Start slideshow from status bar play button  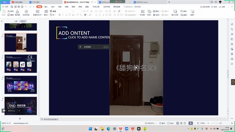[x=191, y=123]
